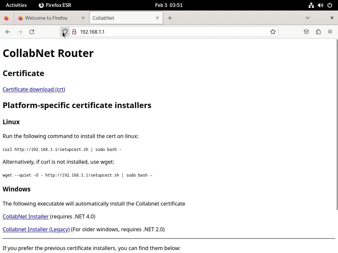
Task: Click the network status icon
Action: coord(311,5)
